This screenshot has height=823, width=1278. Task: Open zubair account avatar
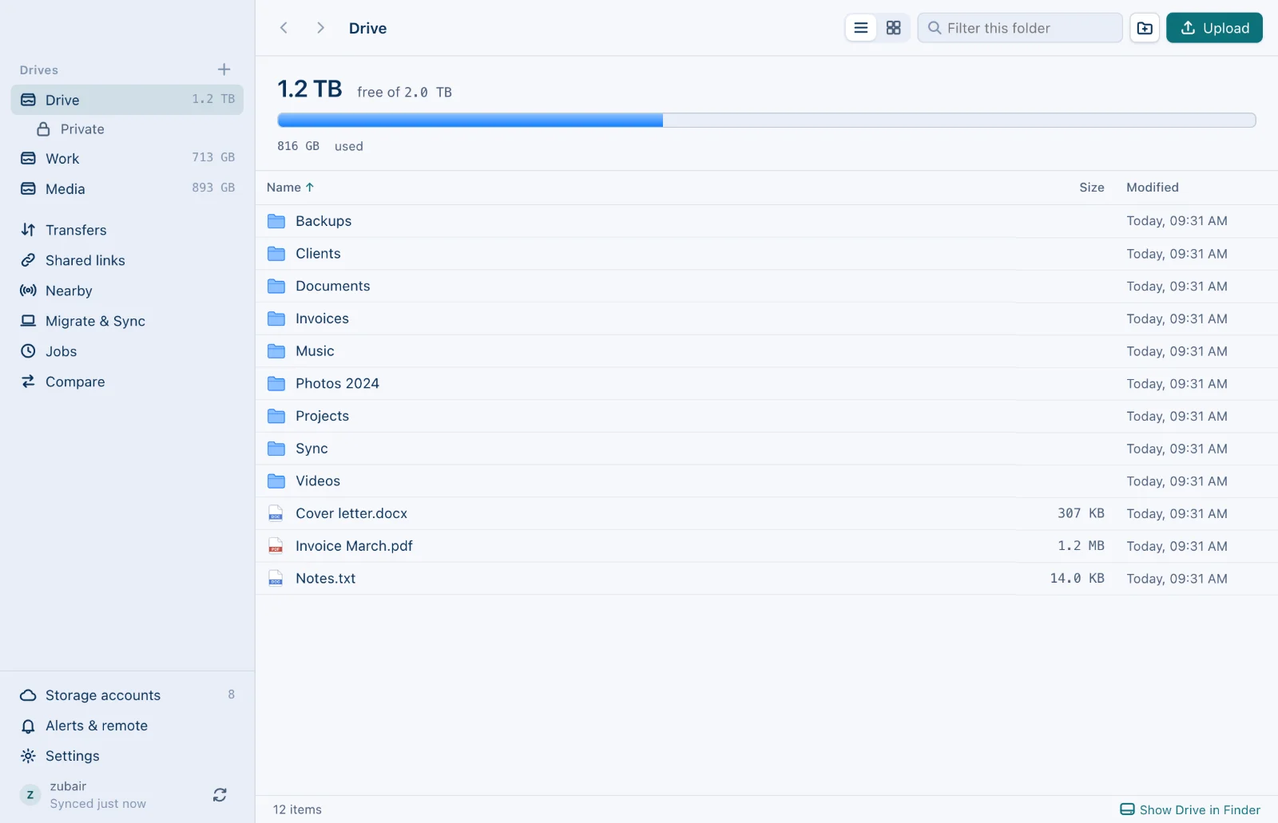point(30,795)
